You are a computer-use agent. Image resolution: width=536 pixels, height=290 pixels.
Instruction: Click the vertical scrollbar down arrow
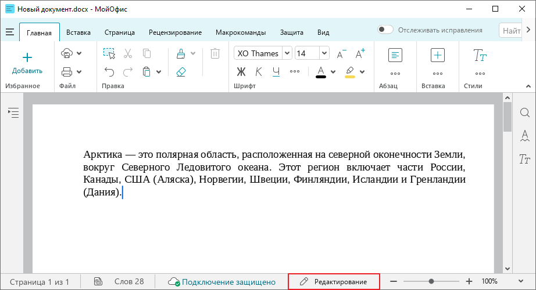pyautogui.click(x=508, y=269)
